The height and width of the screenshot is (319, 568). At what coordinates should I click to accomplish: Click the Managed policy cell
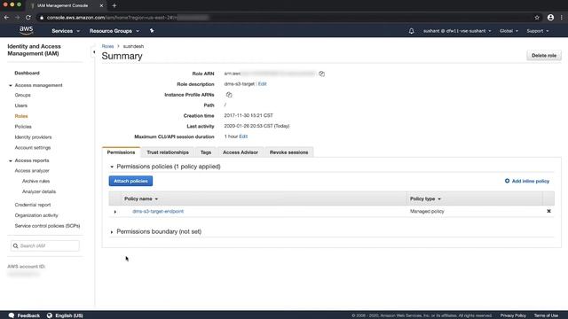coord(427,211)
